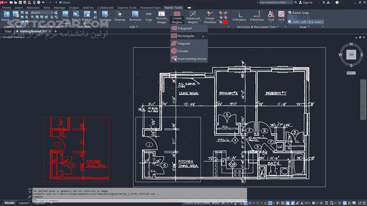Select the Raster Tools ribbon tab
Viewport: 367px width, 206px height.
click(173, 8)
